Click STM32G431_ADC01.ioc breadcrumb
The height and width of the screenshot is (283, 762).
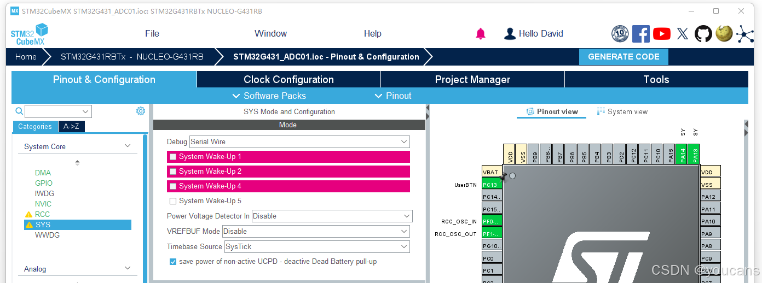click(x=326, y=57)
